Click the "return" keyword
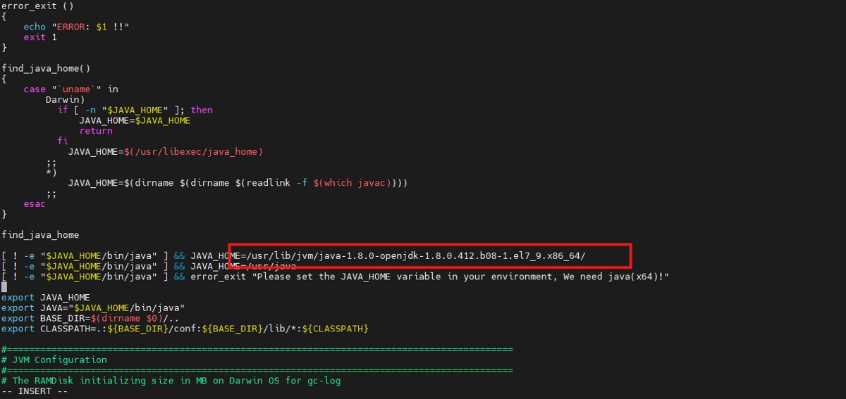The height and width of the screenshot is (399, 846). coord(95,131)
